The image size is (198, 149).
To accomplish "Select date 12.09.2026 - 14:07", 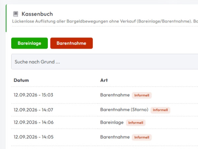I will pyautogui.click(x=33, y=110).
